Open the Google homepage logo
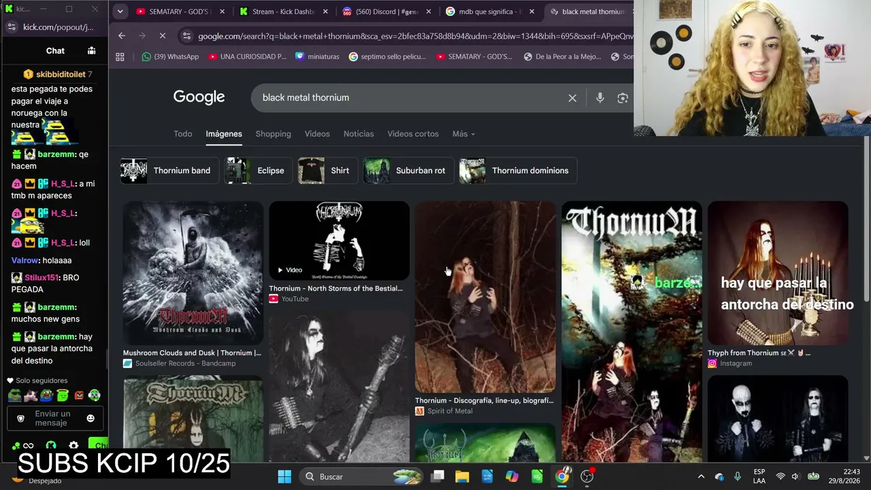 [199, 97]
